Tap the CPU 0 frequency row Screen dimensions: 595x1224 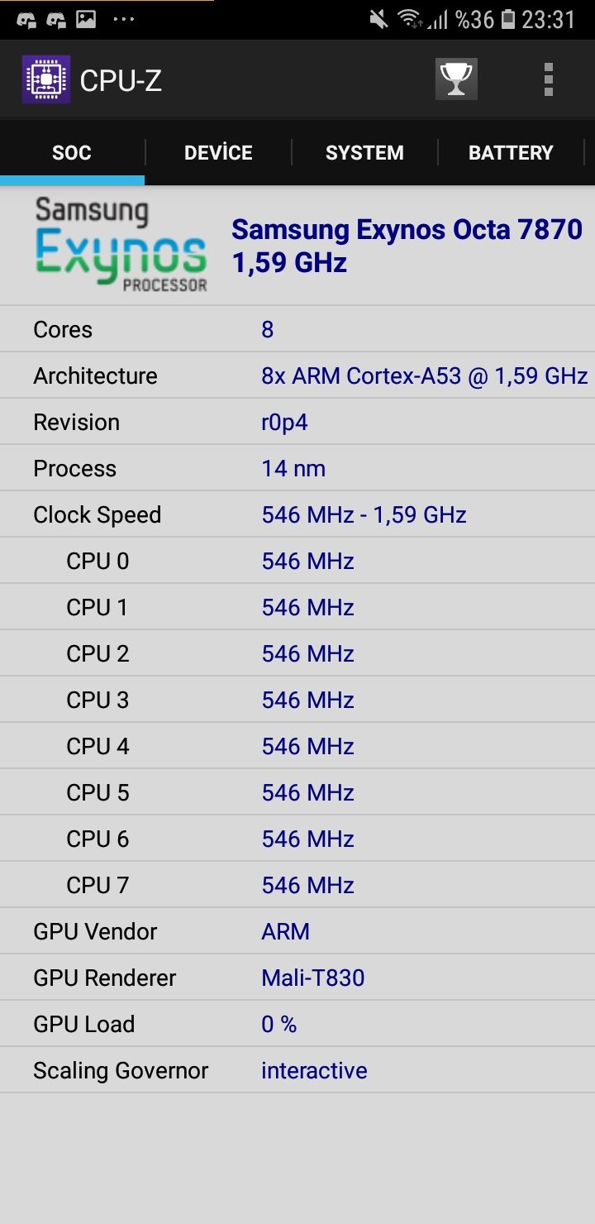(x=297, y=561)
